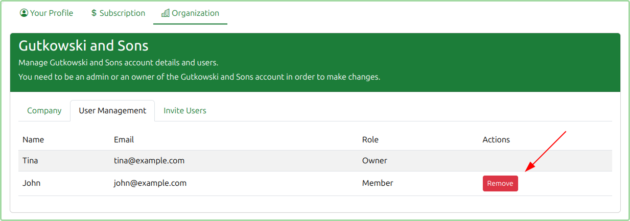Go to the Invite Users sub-tab

click(x=185, y=111)
